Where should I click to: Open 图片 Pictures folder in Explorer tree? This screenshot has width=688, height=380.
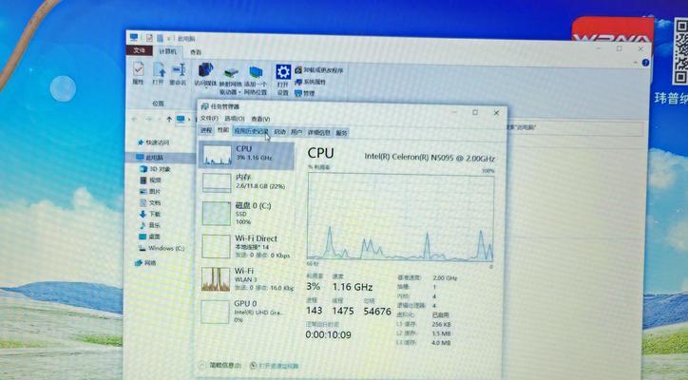click(x=150, y=191)
